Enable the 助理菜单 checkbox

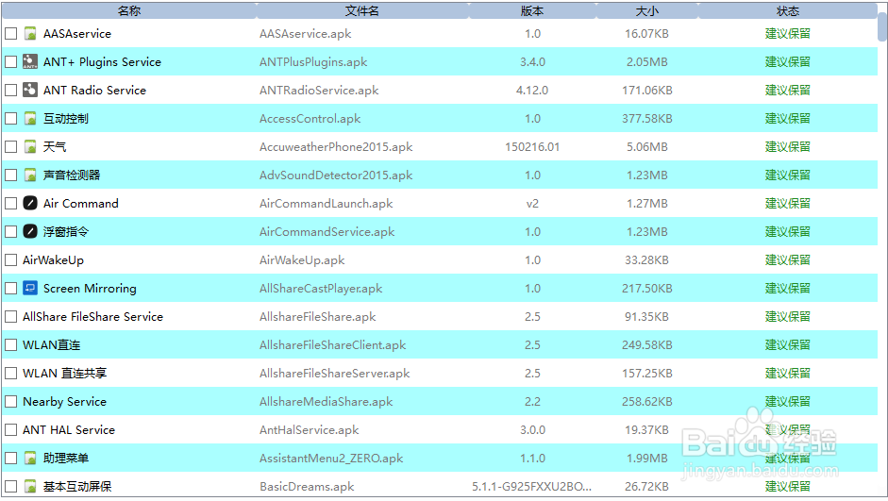click(10, 458)
